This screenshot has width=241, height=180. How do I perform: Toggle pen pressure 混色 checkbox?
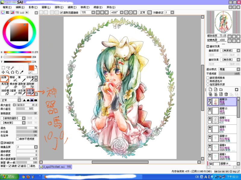28,166
